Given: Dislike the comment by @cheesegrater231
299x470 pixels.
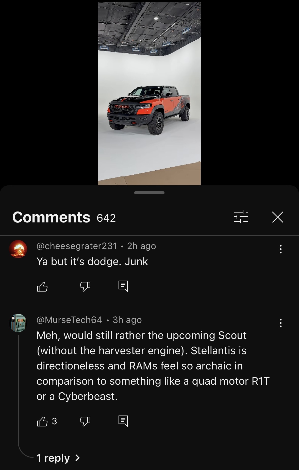Looking at the screenshot, I should [x=85, y=287].
